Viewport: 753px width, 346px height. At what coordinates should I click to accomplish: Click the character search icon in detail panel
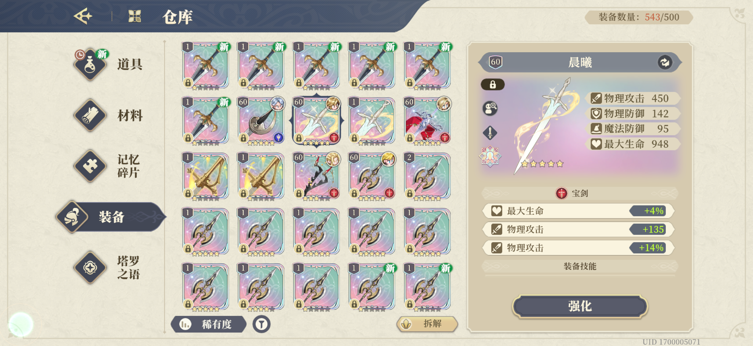pyautogui.click(x=490, y=108)
